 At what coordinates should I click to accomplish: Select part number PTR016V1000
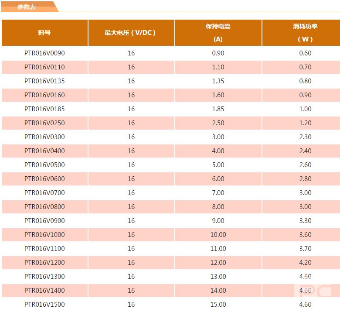44,235
